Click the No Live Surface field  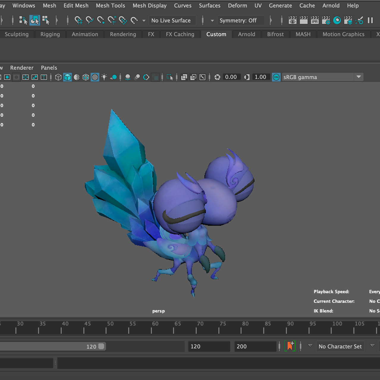click(x=172, y=21)
